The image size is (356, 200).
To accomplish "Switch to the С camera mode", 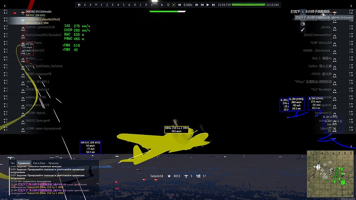I will (x=141, y=5).
